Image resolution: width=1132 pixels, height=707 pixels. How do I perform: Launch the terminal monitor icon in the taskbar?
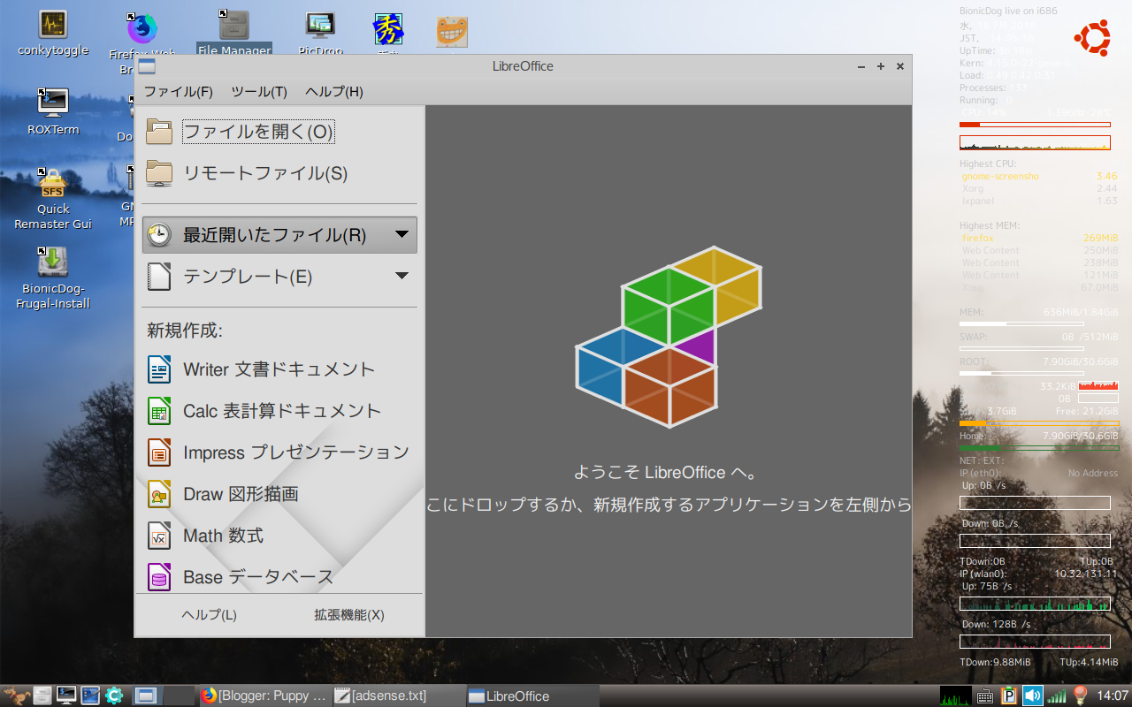(65, 696)
